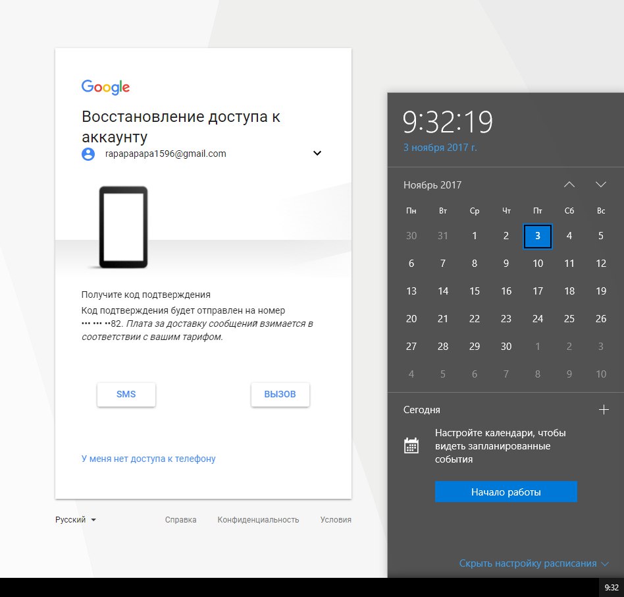Image resolution: width=624 pixels, height=597 pixels.
Task: Click the Начало работы button
Action: coord(506,492)
